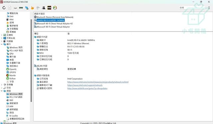Click the 欄位 field column header
This screenshot has width=213, height=124.
36,34
